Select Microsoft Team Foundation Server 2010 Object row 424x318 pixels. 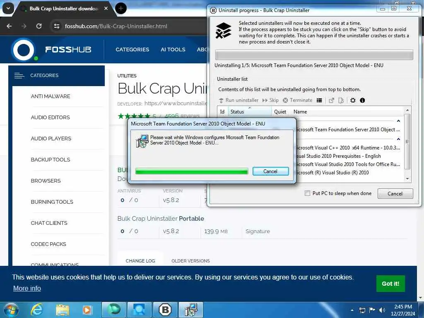click(x=348, y=130)
